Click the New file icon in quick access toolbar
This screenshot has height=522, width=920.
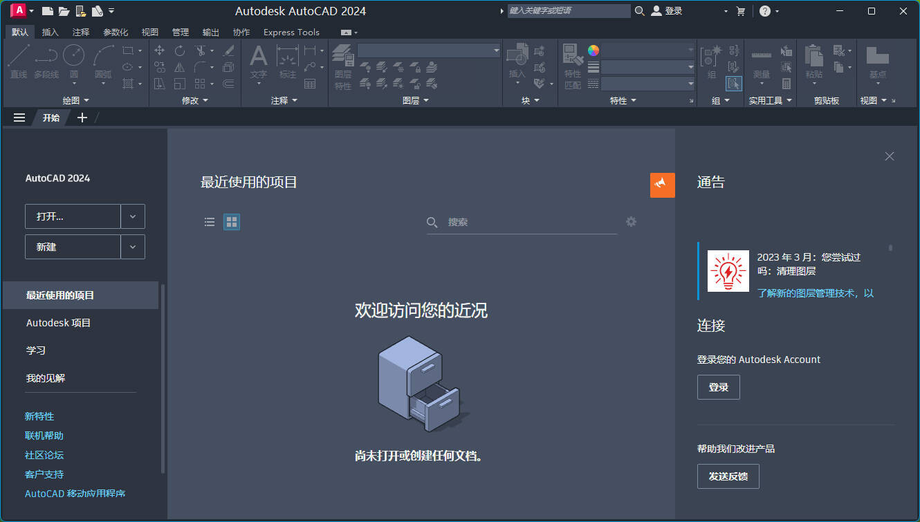tap(47, 11)
